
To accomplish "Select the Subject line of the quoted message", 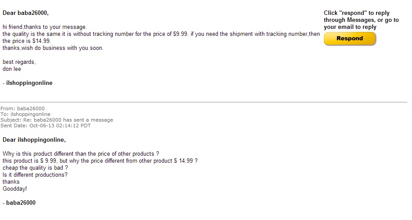I will tap(57, 120).
